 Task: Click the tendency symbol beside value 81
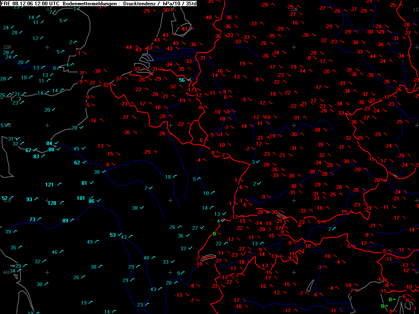click(92, 183)
